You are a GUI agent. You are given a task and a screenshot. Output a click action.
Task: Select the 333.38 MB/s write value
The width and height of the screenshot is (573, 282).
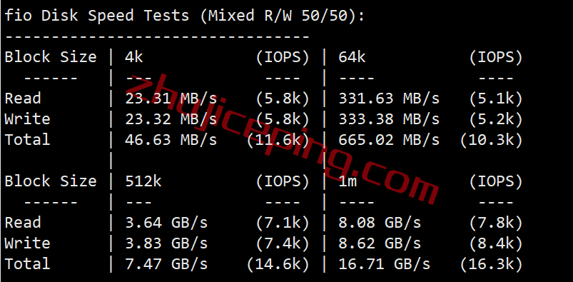click(389, 119)
